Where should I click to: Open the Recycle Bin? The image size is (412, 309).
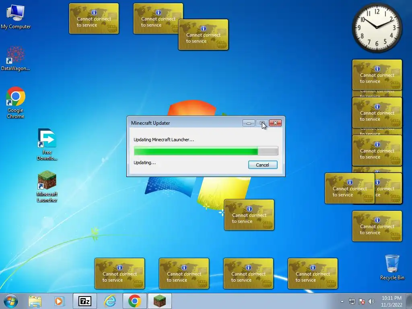coord(392,267)
